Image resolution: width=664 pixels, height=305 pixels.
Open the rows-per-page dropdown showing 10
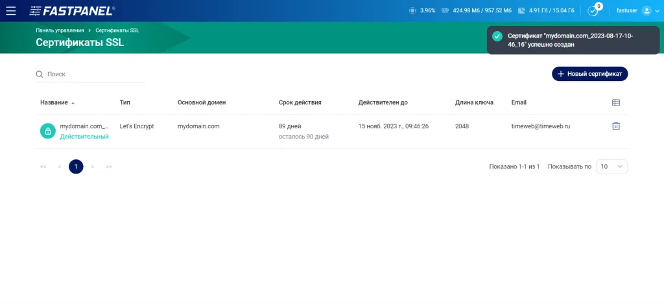(611, 166)
